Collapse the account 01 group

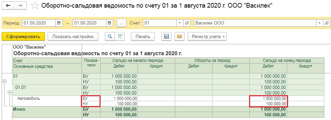coord(5,81)
